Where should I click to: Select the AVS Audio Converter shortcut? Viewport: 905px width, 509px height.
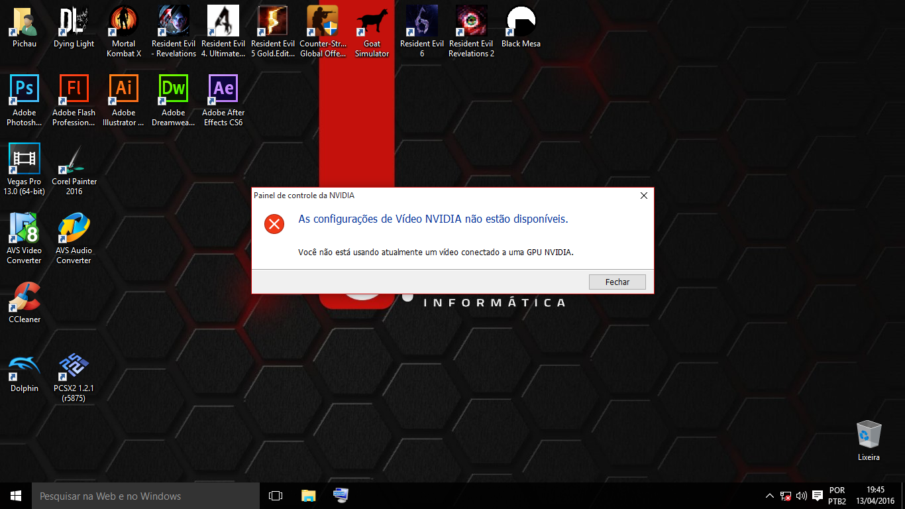pos(74,239)
